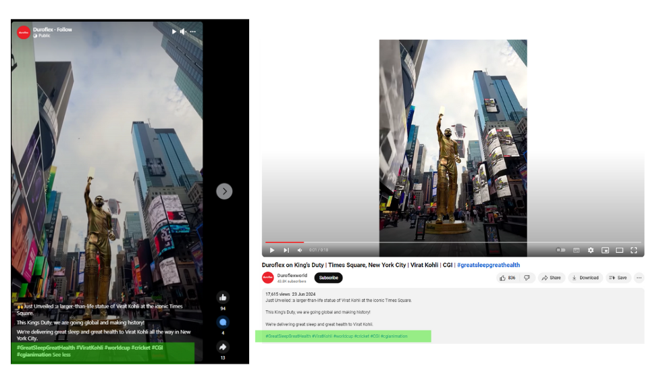659x375 pixels.
Task: Open the reel comments bubble
Action: pyautogui.click(x=223, y=322)
